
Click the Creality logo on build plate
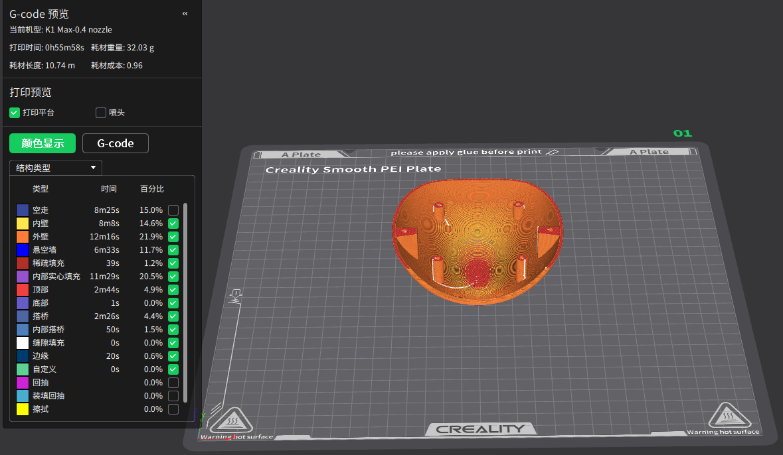pos(481,429)
